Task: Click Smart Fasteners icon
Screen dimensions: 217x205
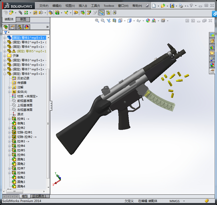Action: 35,13
